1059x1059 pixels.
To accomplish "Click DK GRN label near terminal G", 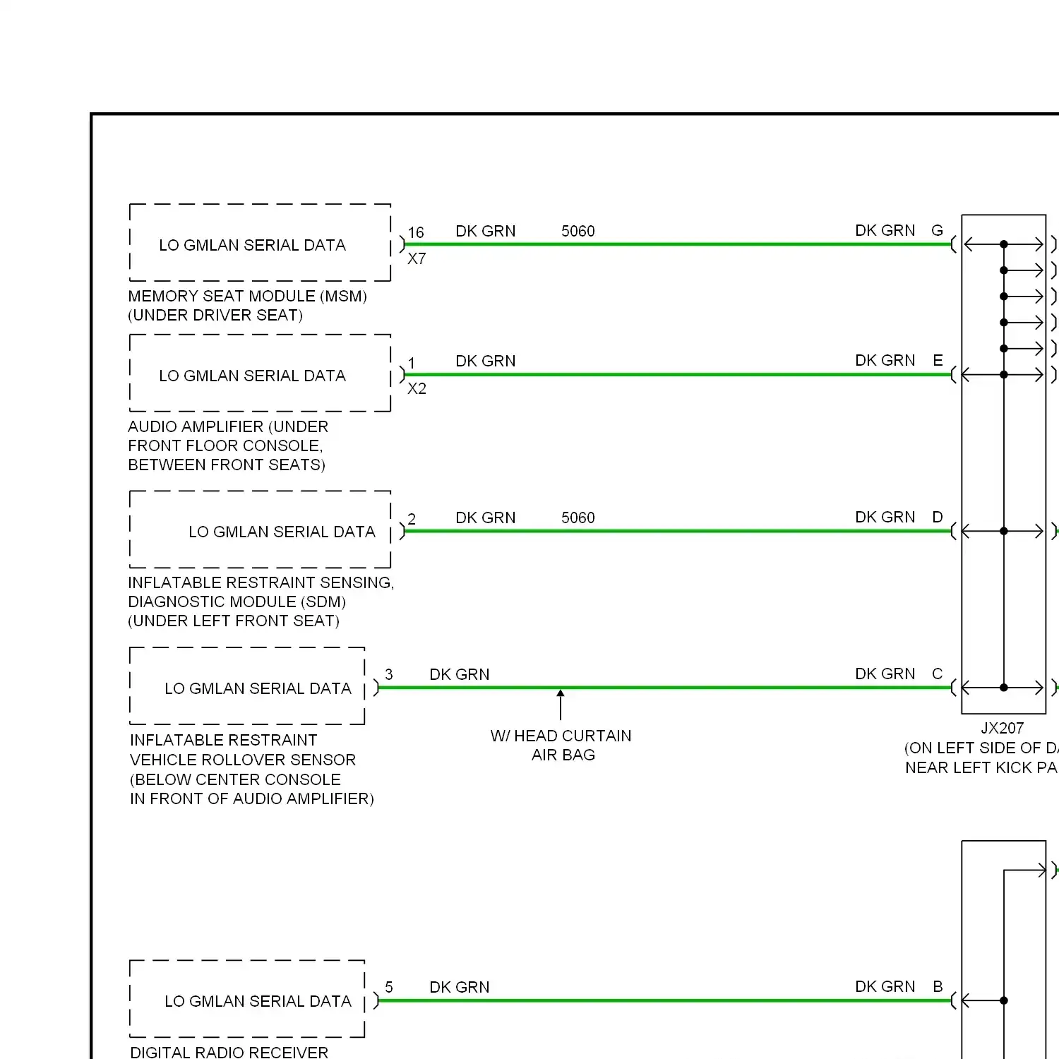I will point(885,230).
